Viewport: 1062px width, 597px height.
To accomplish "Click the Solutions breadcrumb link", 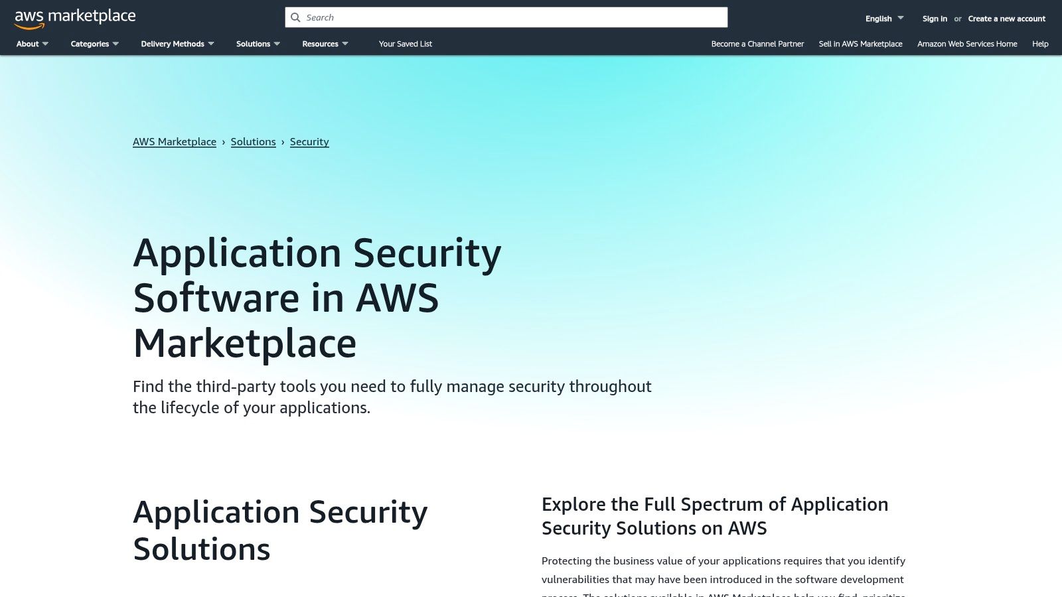I will [x=253, y=142].
